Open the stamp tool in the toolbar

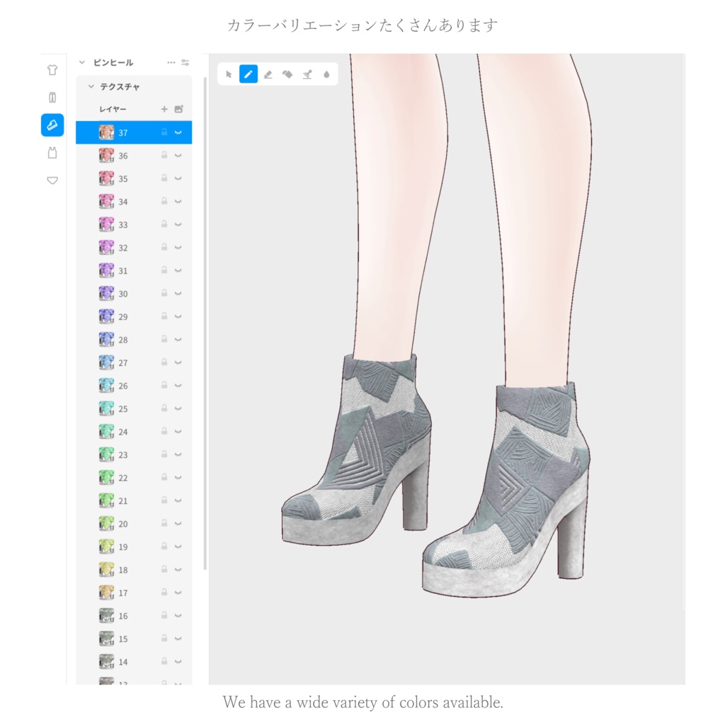pos(307,74)
